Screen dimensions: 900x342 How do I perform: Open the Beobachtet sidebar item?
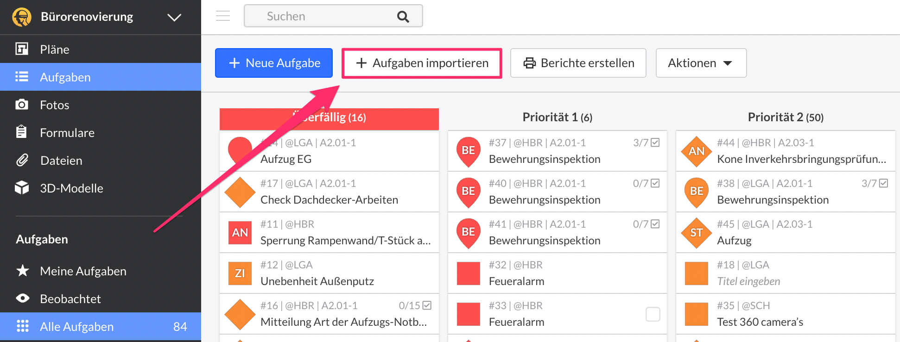click(x=70, y=299)
